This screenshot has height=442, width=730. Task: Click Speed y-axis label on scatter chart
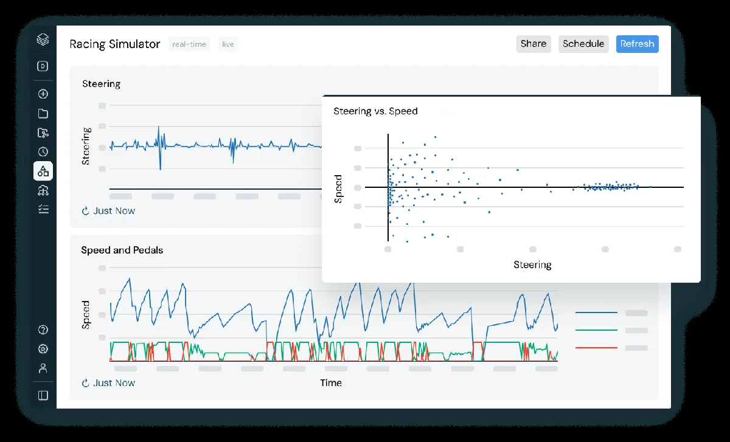(x=339, y=189)
